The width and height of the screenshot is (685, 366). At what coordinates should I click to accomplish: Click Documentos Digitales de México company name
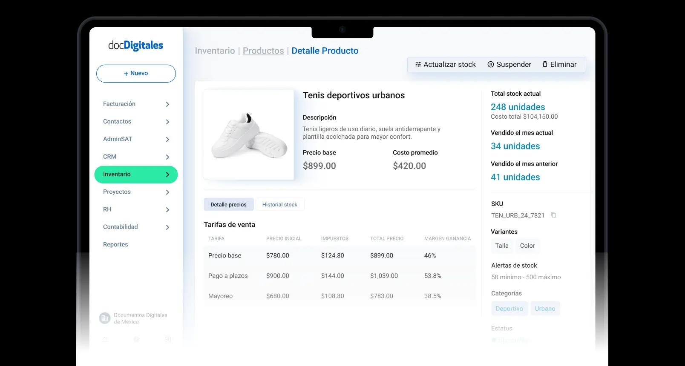(x=141, y=318)
